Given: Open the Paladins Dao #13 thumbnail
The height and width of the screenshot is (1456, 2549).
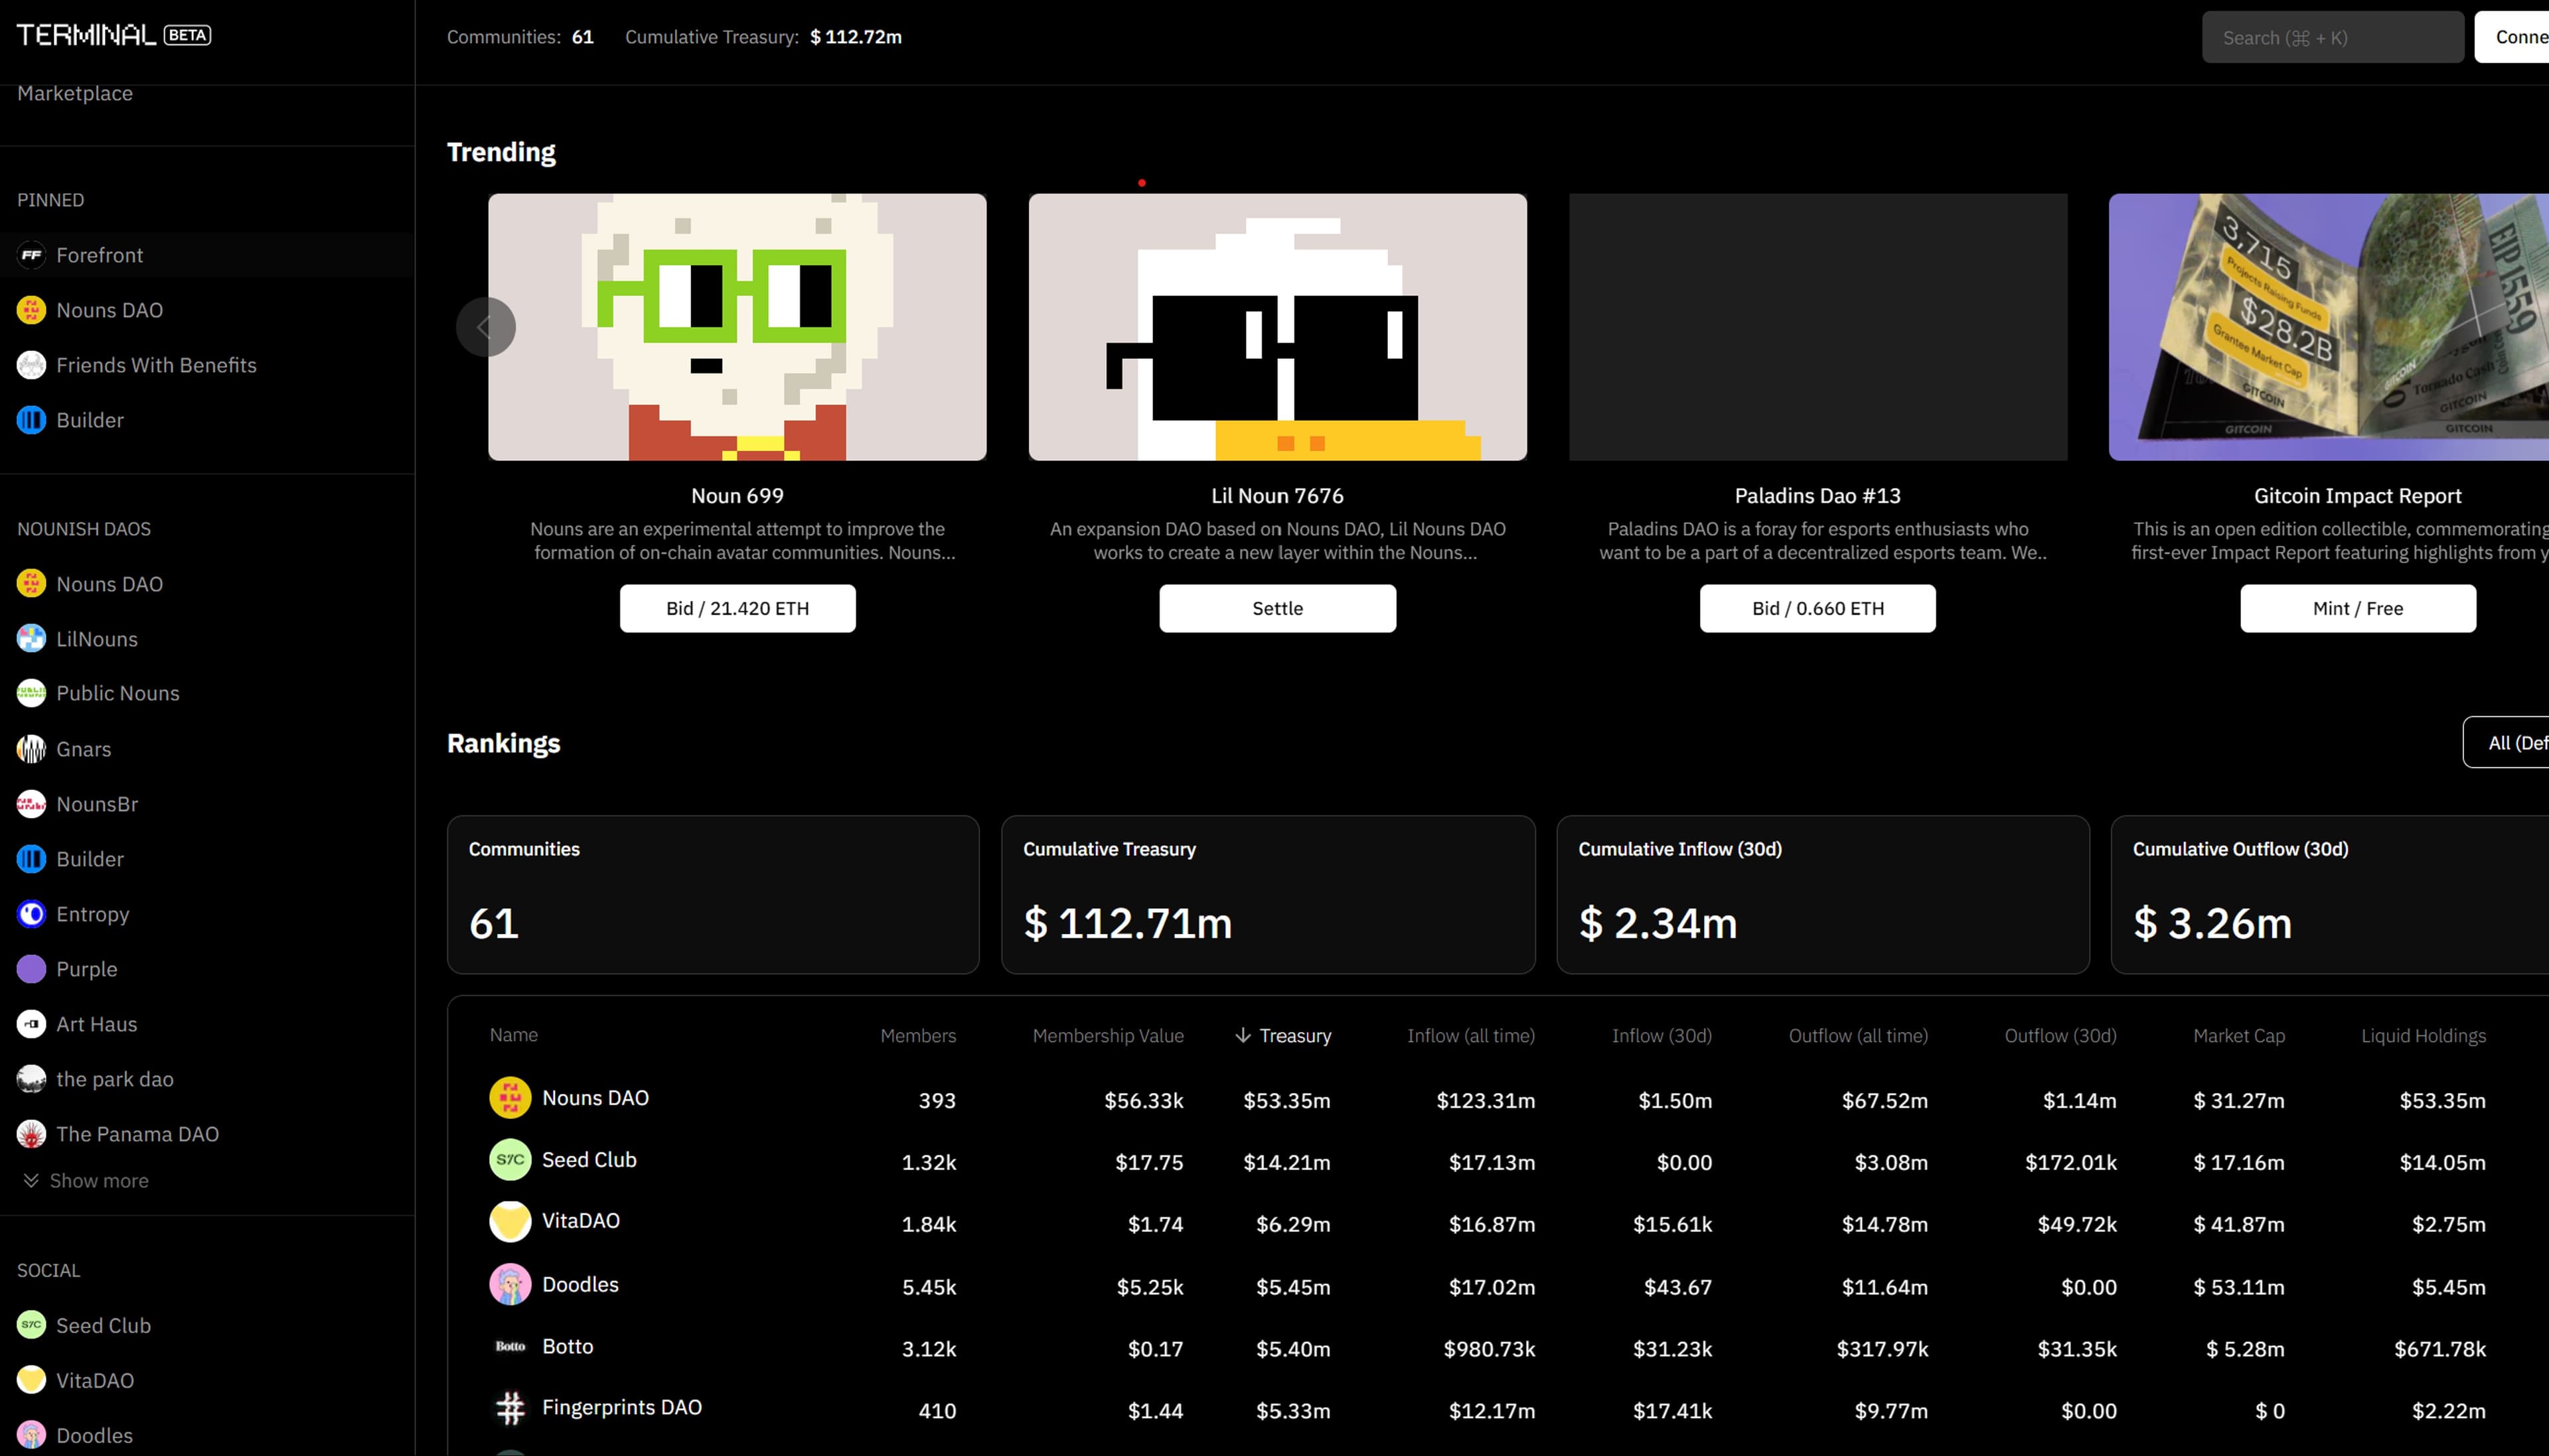Looking at the screenshot, I should click(x=1817, y=327).
